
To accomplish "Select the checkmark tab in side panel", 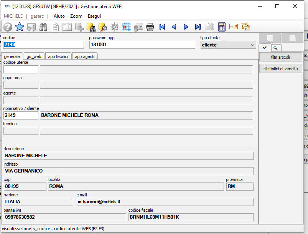I will pos(265,48).
